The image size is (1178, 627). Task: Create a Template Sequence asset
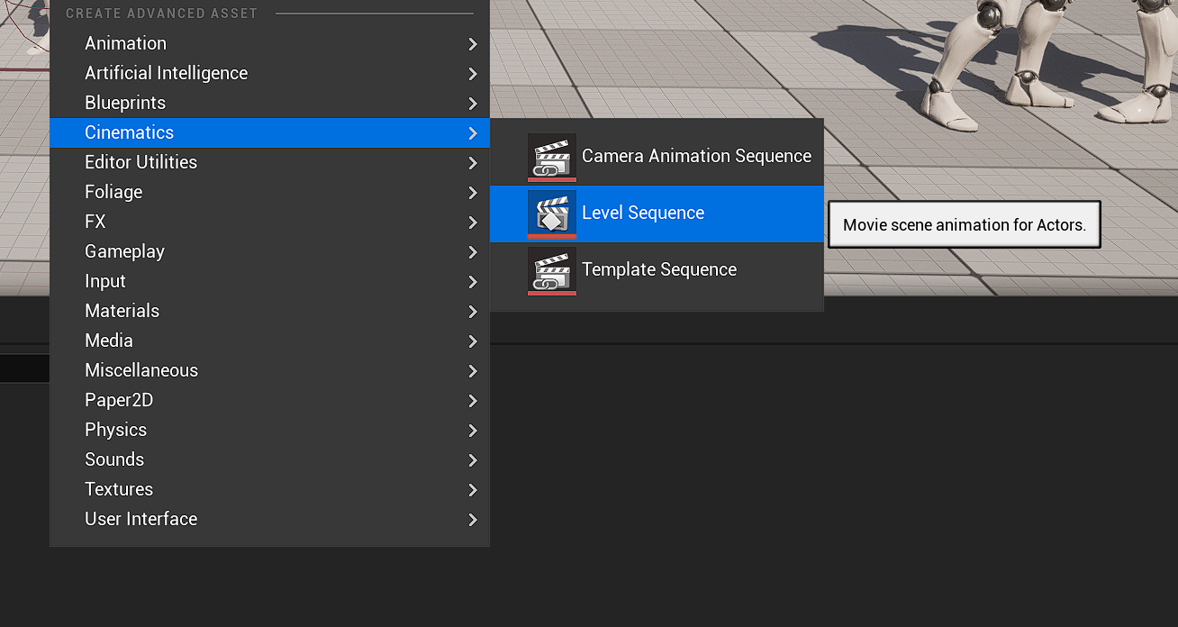(657, 270)
